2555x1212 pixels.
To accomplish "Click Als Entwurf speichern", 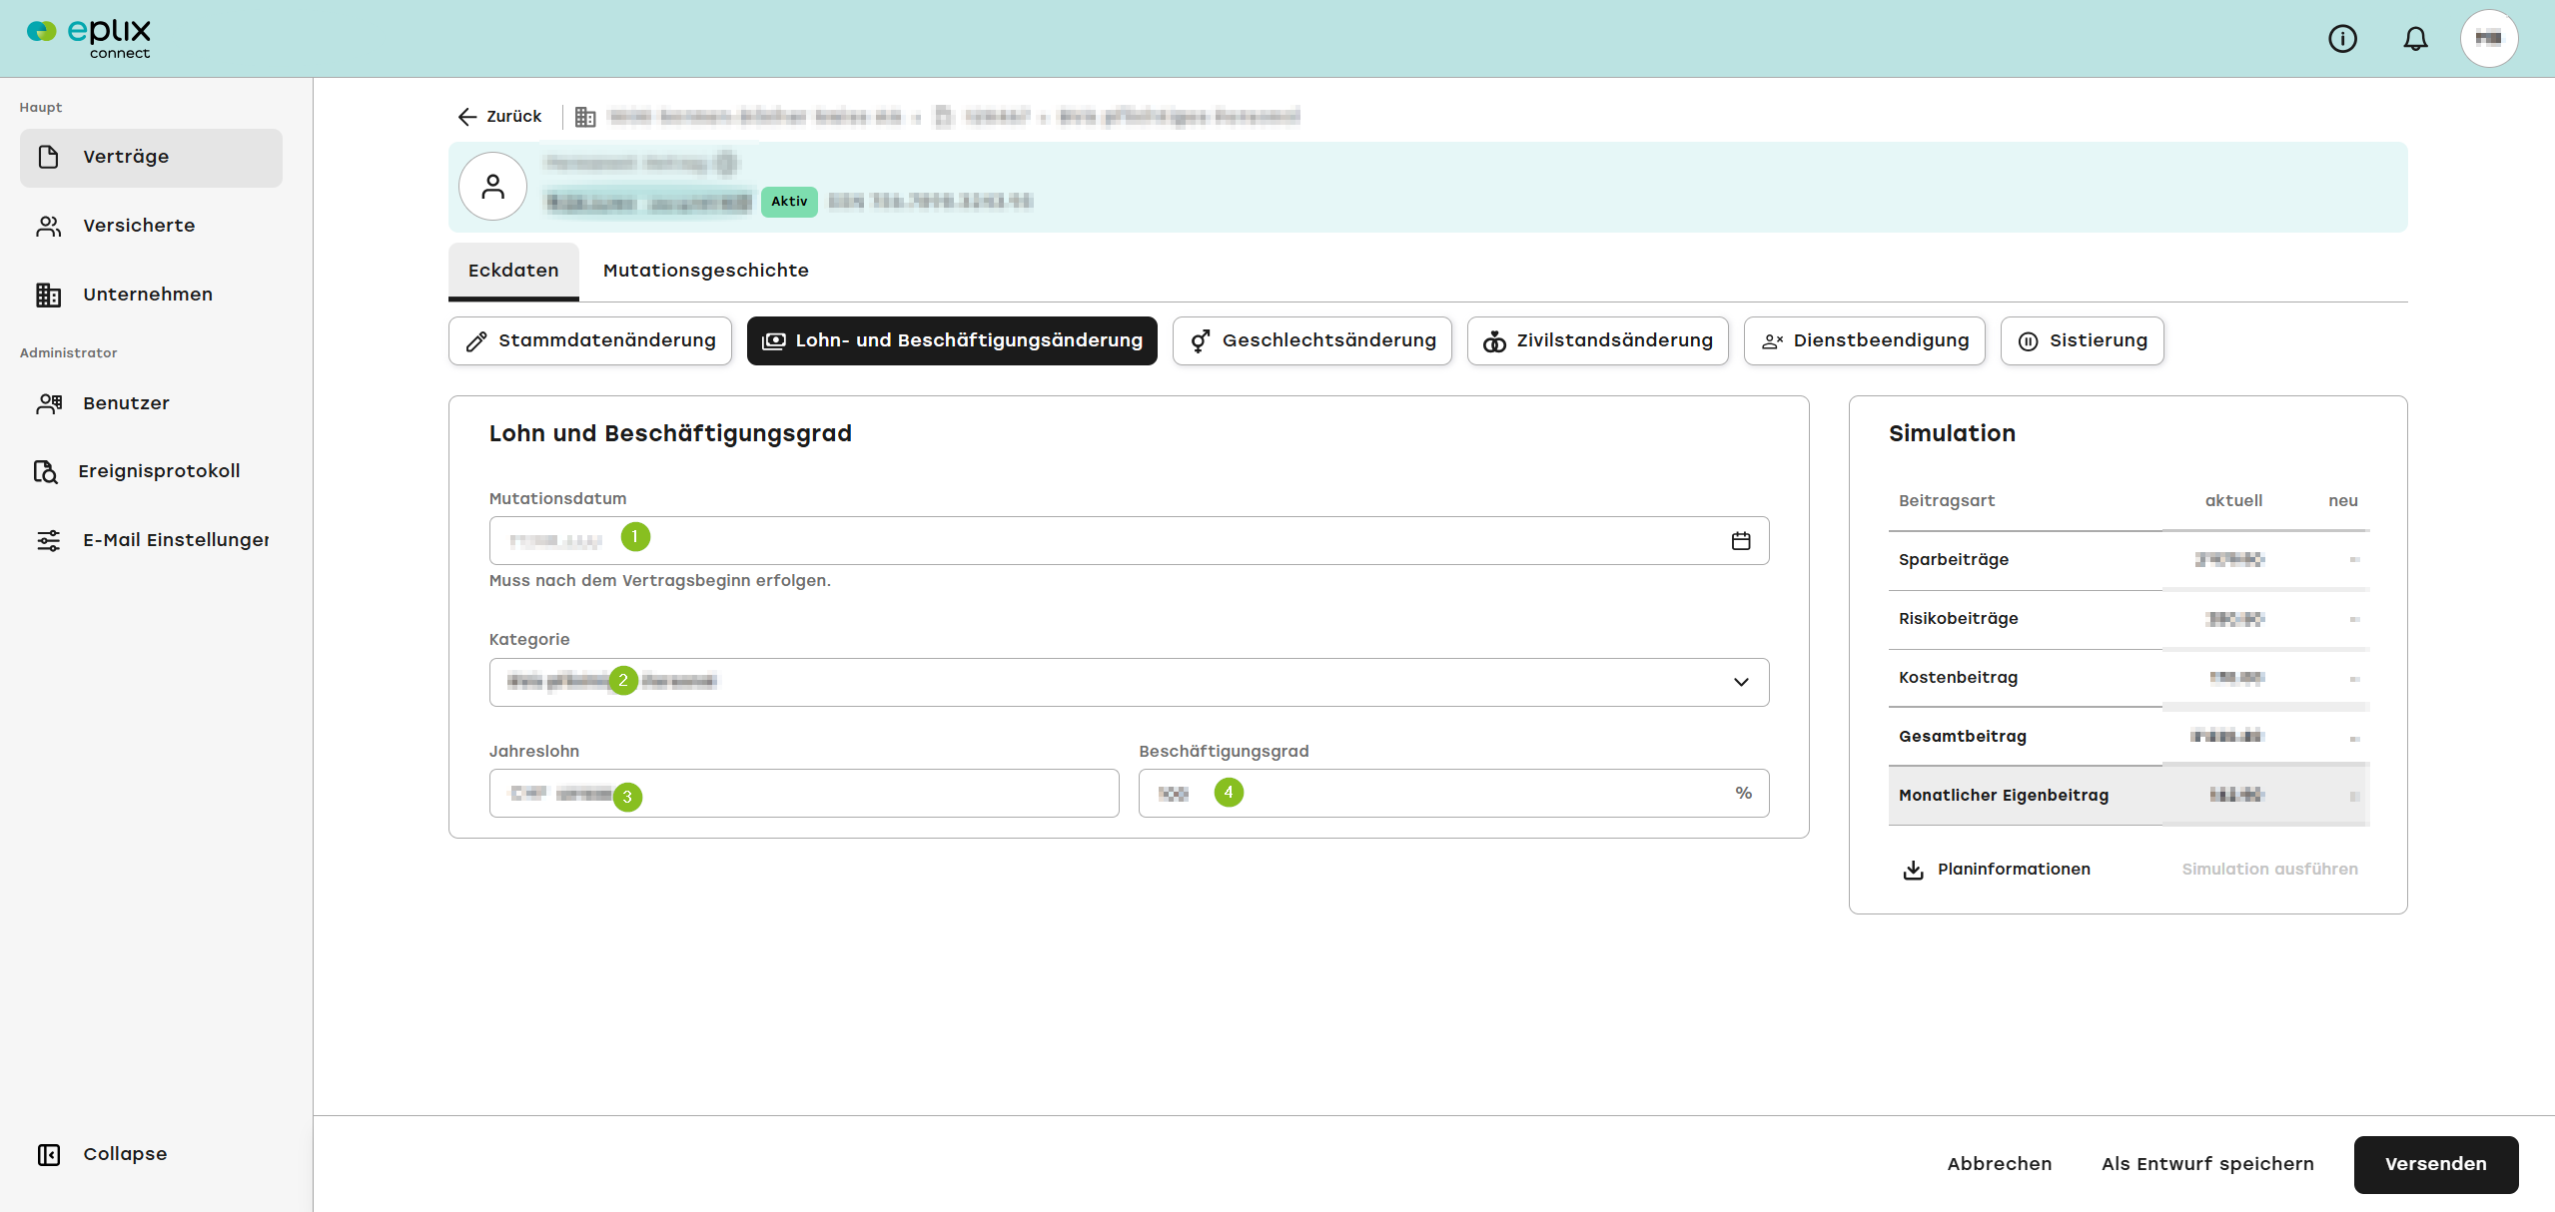I will [x=2207, y=1164].
